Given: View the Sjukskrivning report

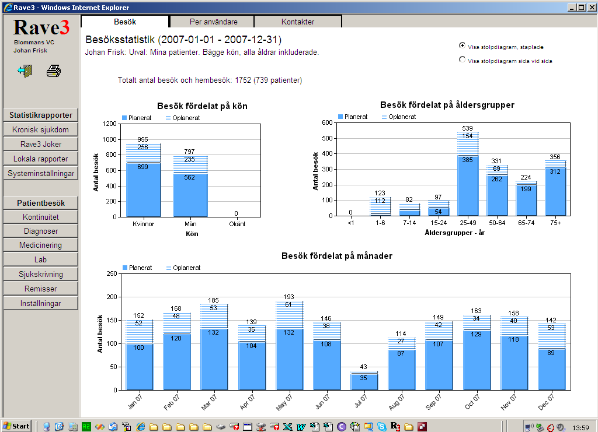Looking at the screenshot, I should (x=41, y=274).
